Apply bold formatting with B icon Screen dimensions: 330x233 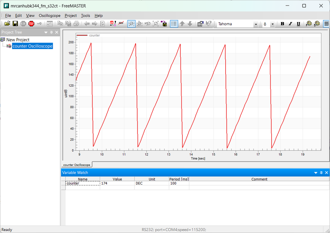[x=282, y=24]
